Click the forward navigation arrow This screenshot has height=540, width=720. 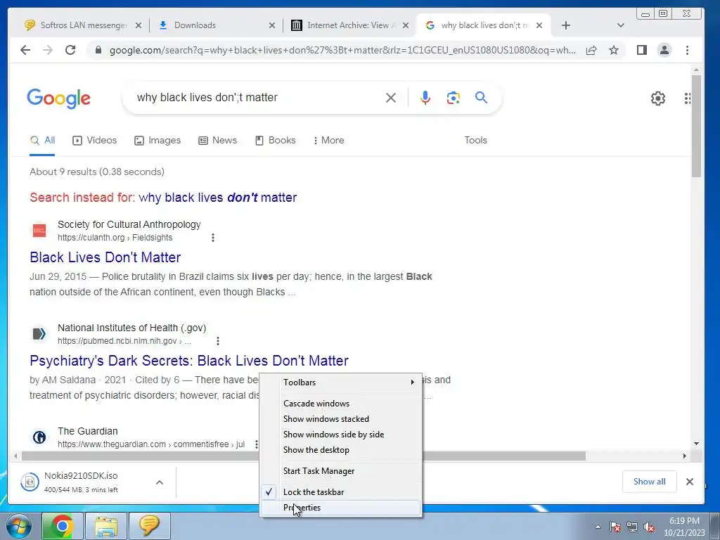click(48, 50)
